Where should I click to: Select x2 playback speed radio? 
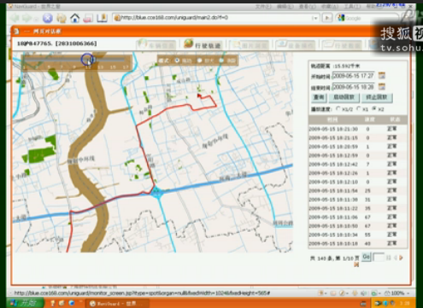374,108
